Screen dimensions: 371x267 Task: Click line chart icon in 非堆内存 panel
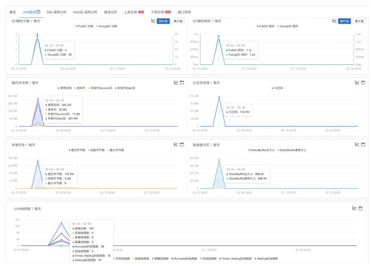(x=176, y=144)
